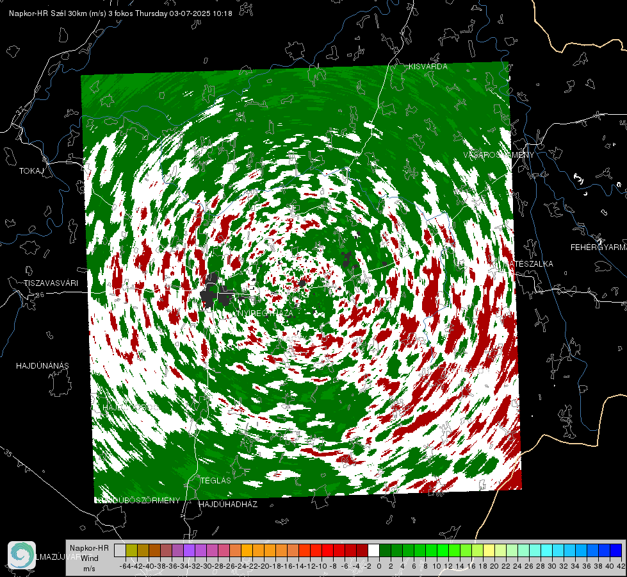627x577 pixels.
Task: Click the VÁSÁROSNAMÉNY city label
Action: [499, 155]
